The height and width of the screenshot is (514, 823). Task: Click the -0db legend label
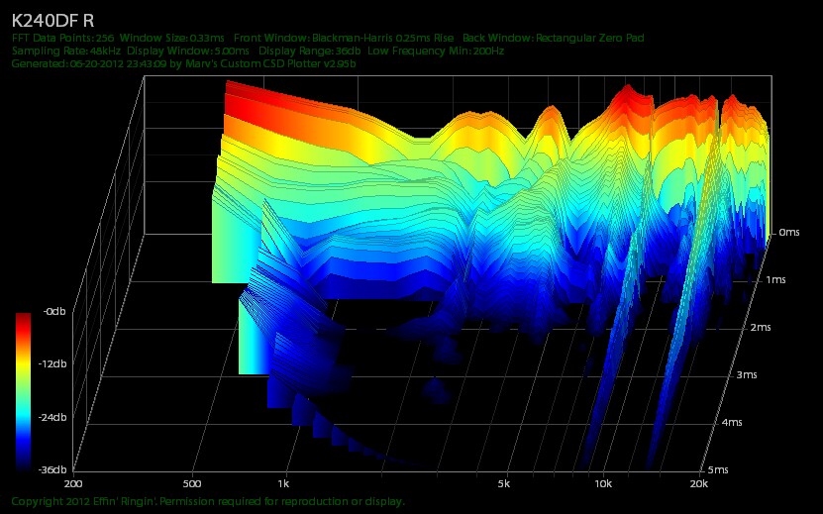[53, 312]
